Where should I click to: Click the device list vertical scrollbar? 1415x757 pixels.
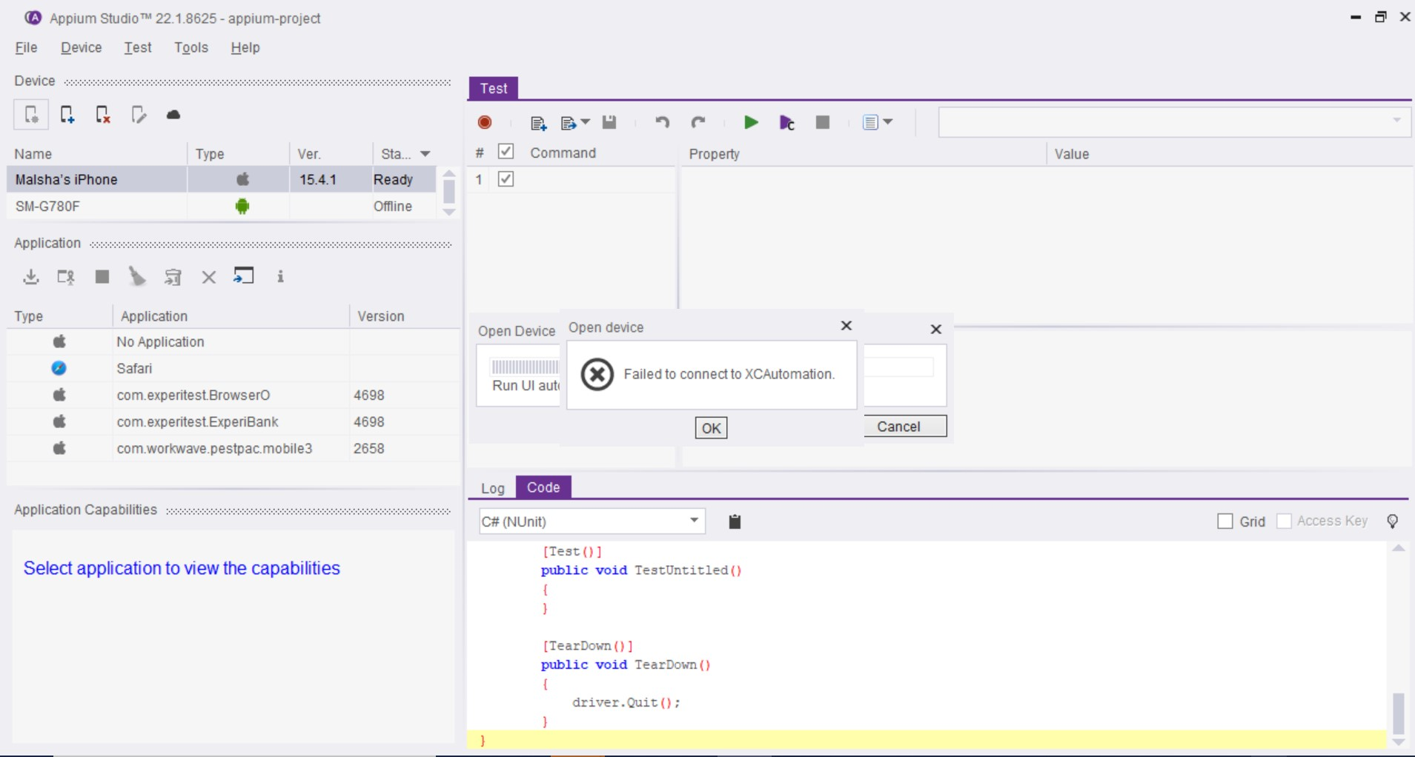(448, 193)
